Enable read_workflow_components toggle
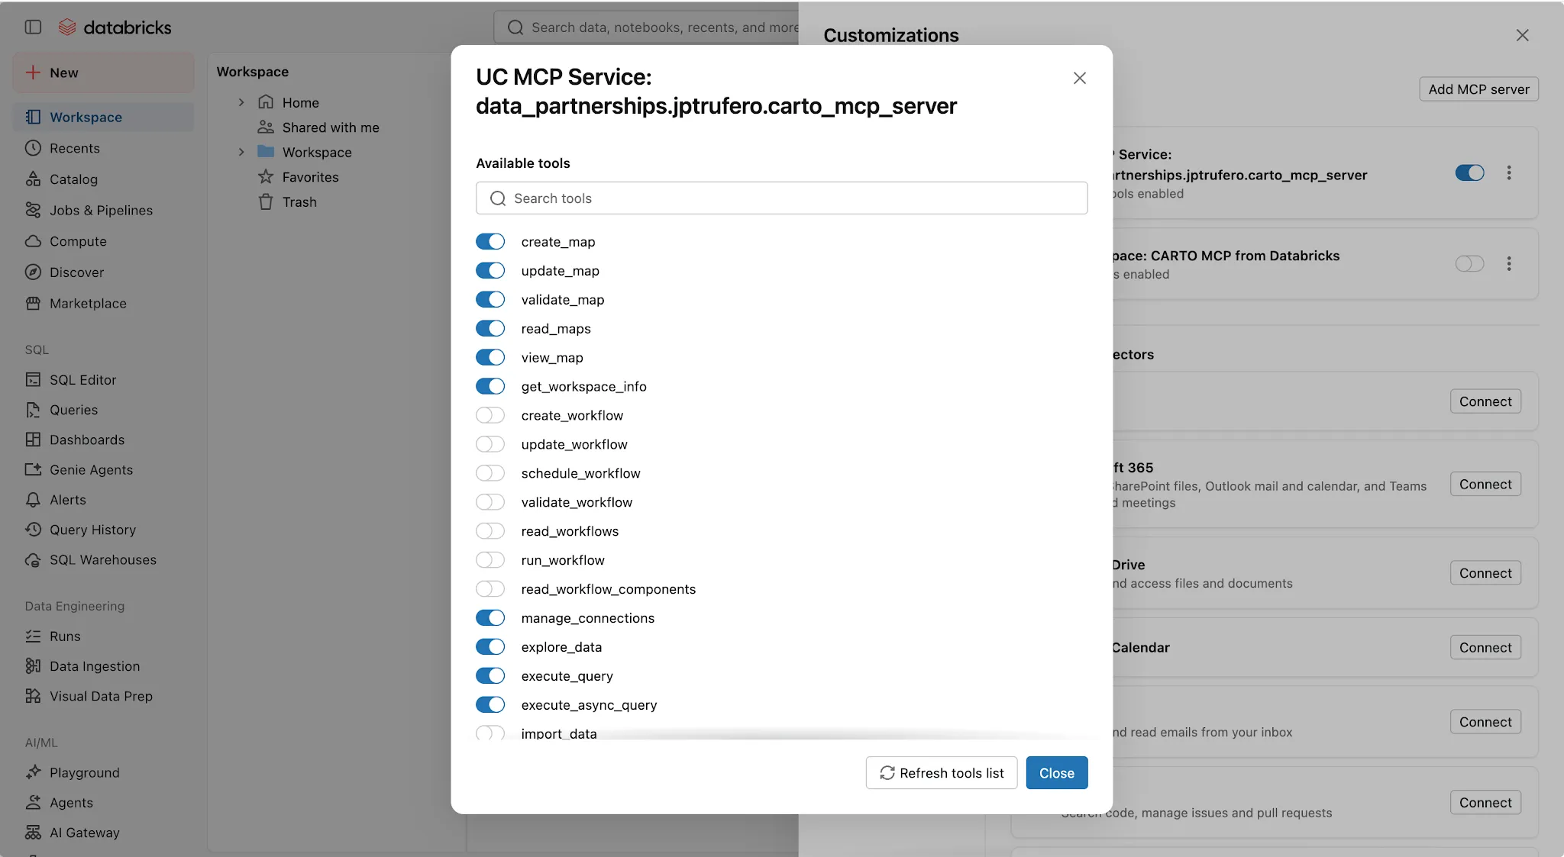 [490, 589]
